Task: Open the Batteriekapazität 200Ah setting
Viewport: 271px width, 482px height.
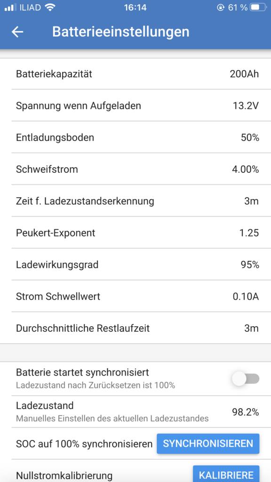Action: [135, 74]
